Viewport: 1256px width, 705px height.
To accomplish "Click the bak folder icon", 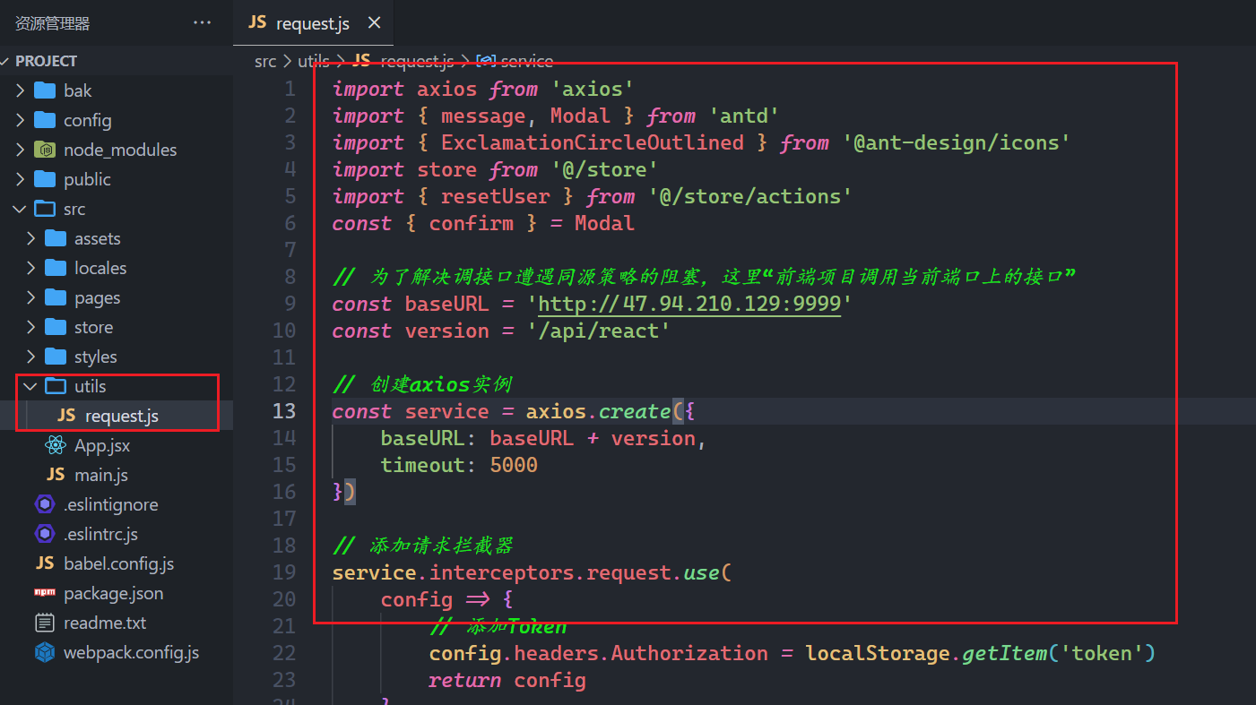I will tap(45, 90).
